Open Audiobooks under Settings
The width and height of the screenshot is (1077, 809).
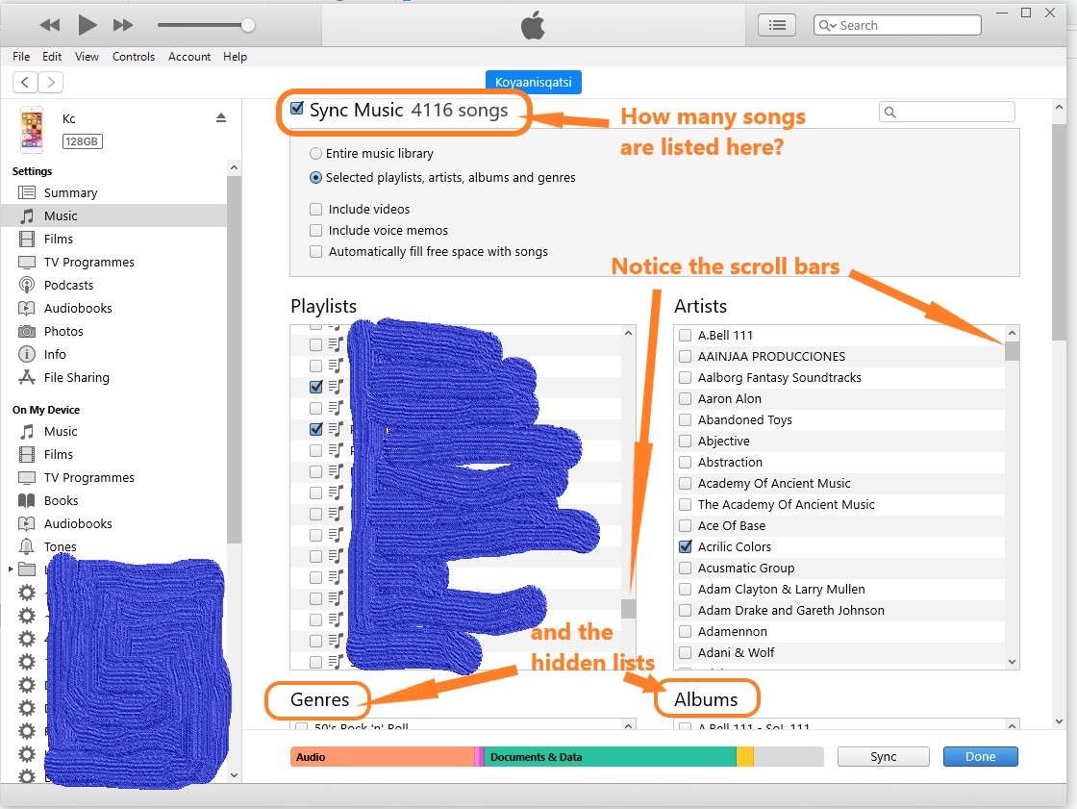click(78, 308)
